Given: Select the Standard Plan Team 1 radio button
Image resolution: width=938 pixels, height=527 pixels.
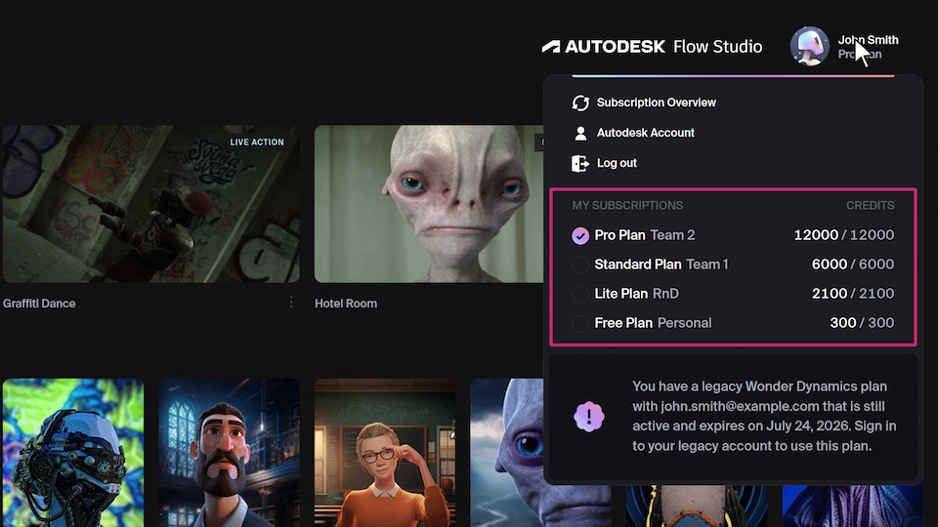Looking at the screenshot, I should [580, 264].
